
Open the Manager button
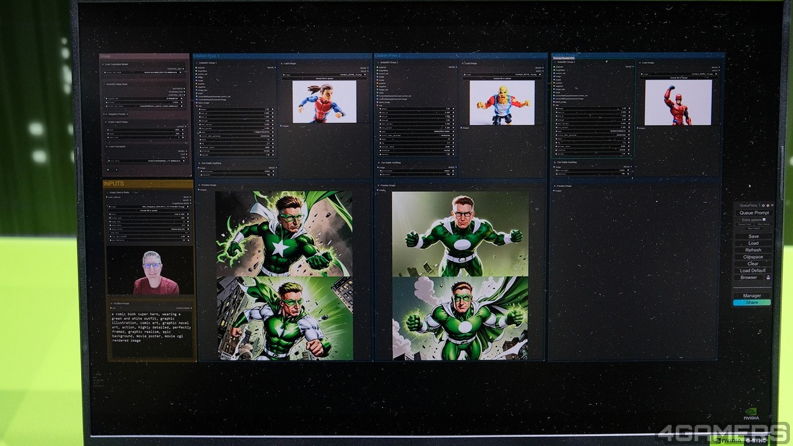tap(752, 296)
